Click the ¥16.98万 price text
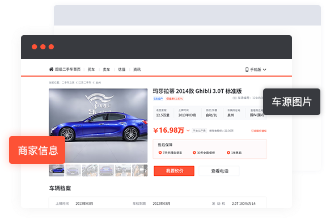This screenshot has width=326, height=220. pyautogui.click(x=169, y=130)
